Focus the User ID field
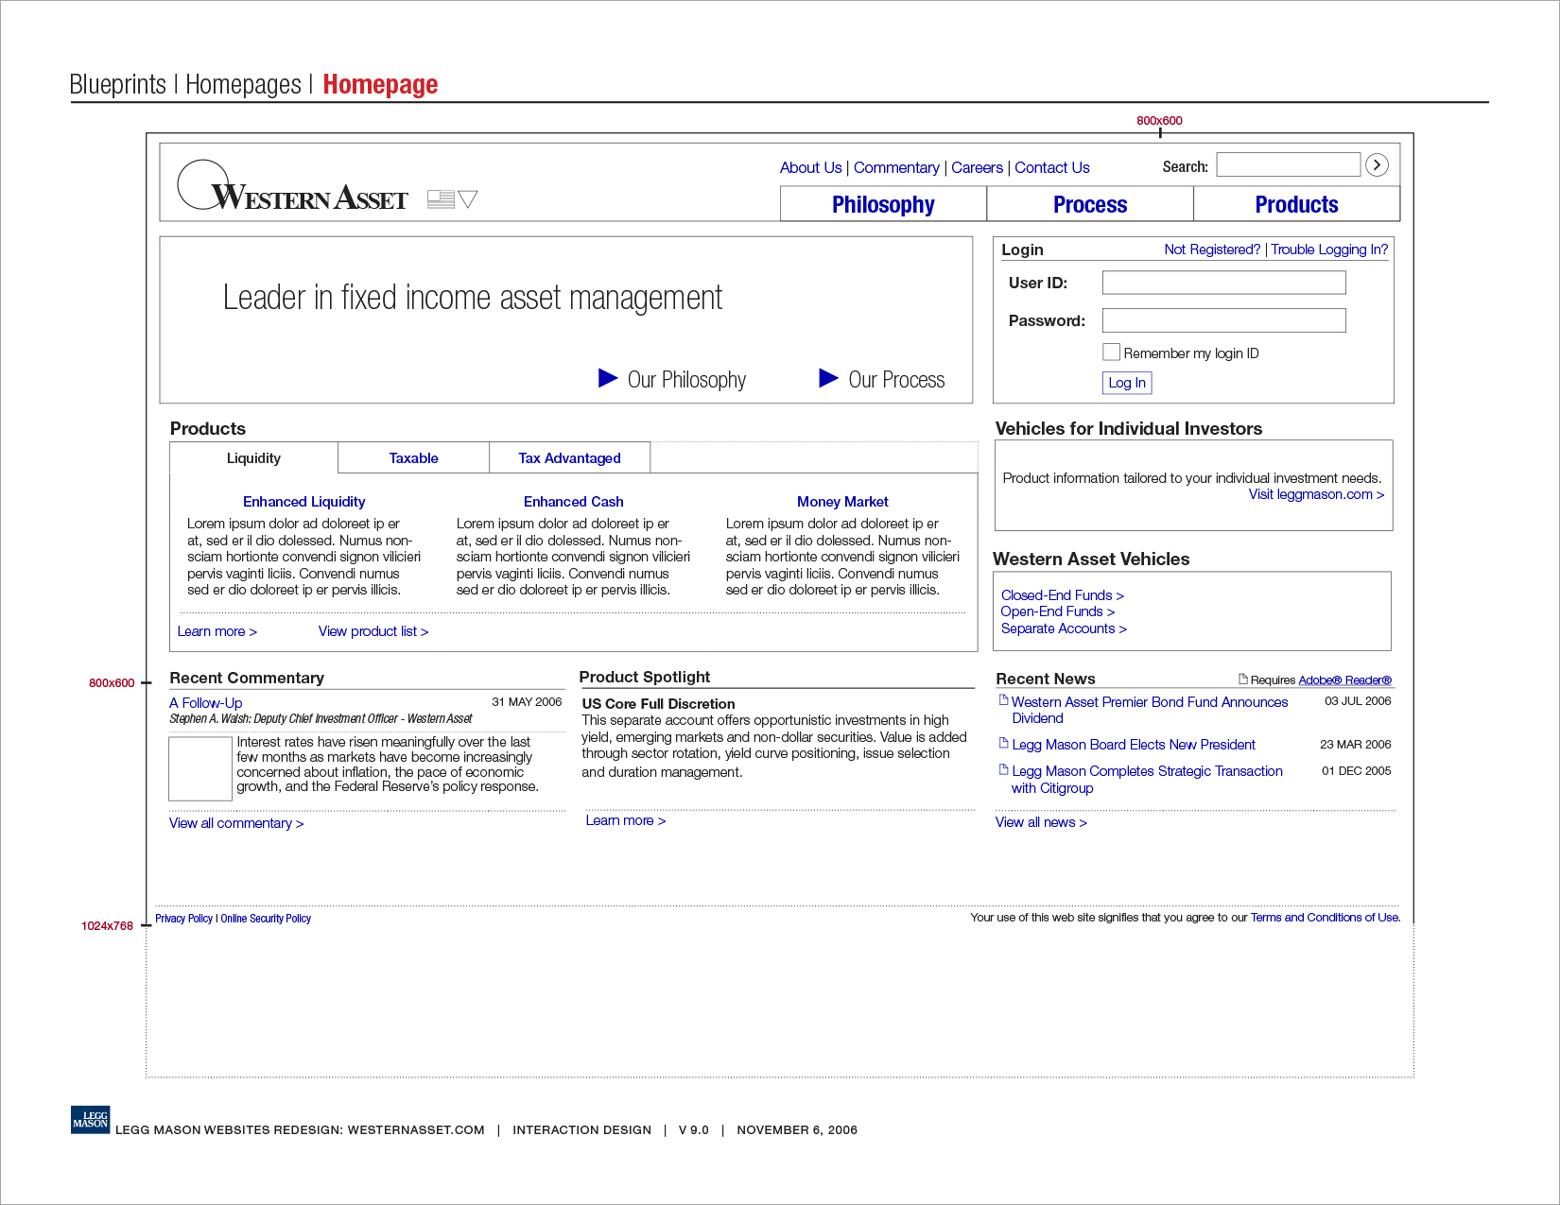This screenshot has height=1205, width=1560. [x=1223, y=283]
